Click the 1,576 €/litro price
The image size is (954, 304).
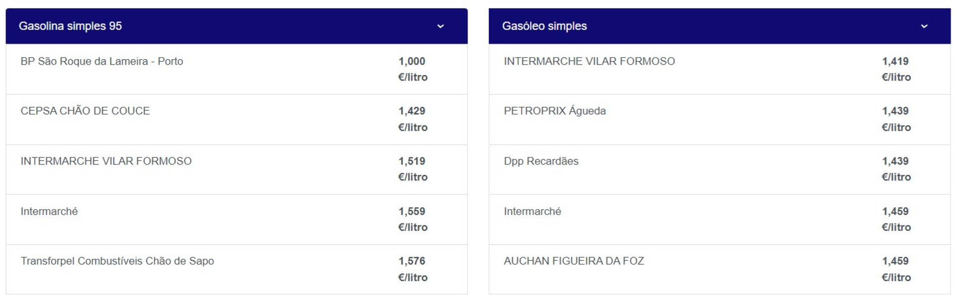point(412,269)
